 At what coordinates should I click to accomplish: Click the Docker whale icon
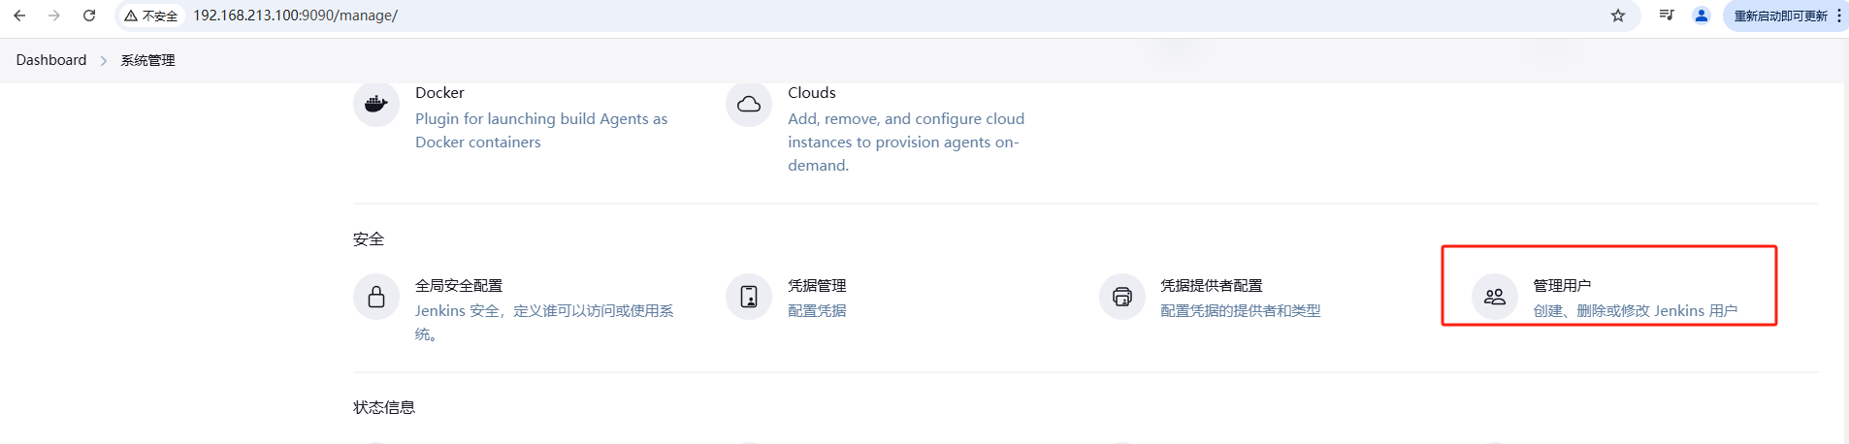(376, 104)
